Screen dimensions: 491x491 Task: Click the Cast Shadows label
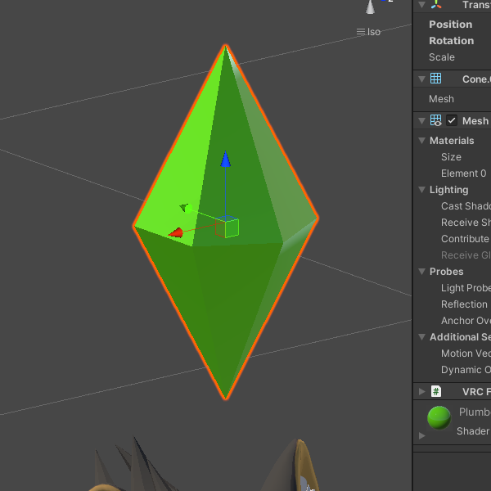point(466,205)
